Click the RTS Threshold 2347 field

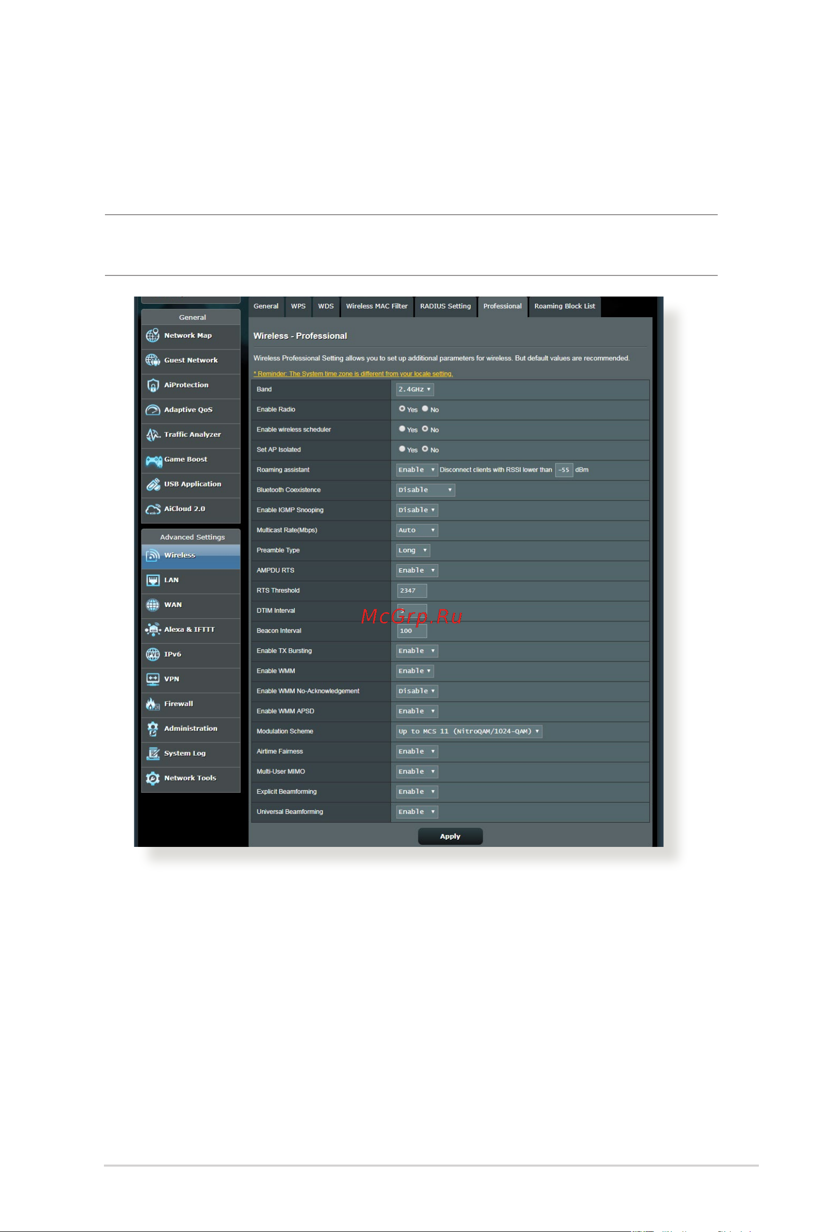(412, 591)
